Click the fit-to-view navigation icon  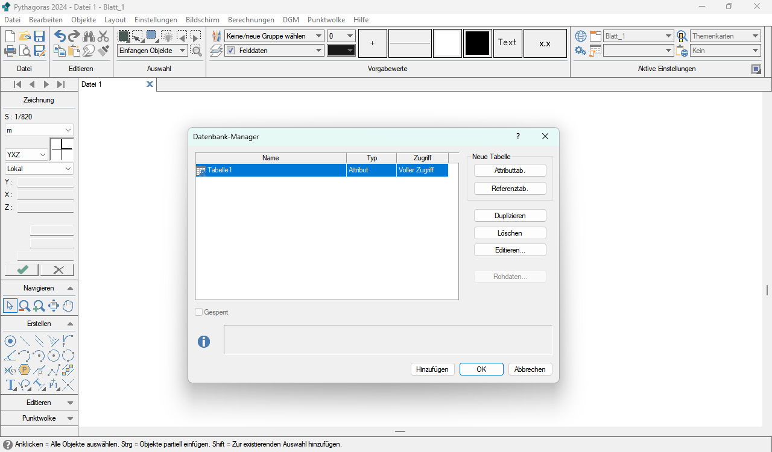coord(54,306)
